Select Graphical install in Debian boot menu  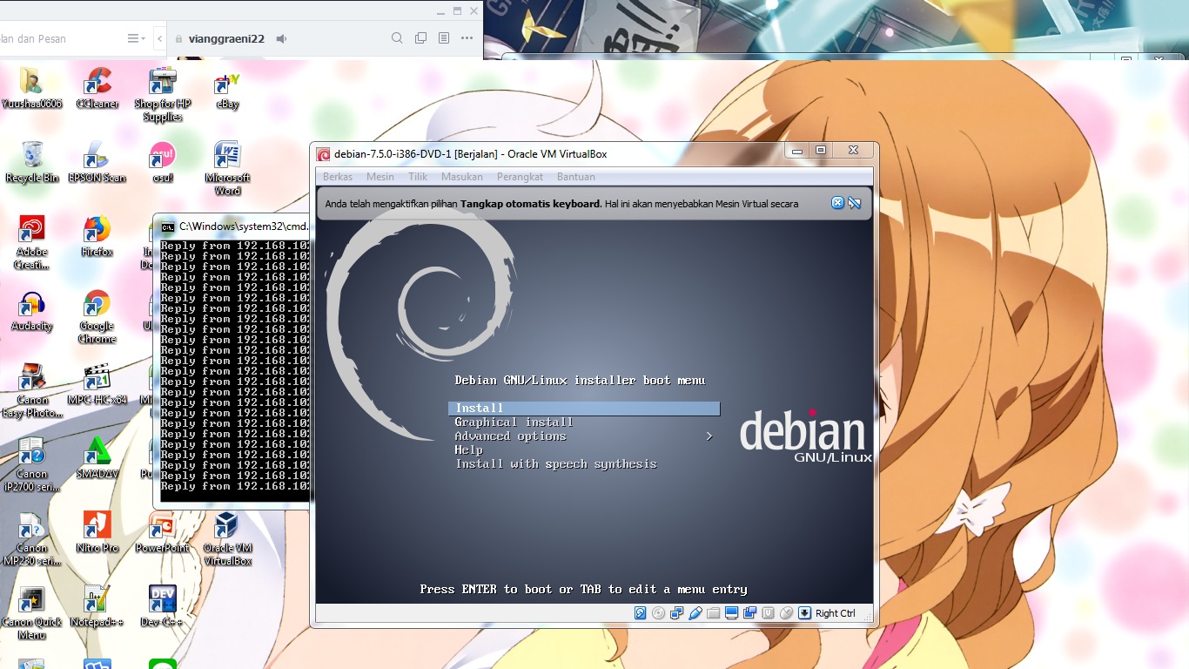click(x=514, y=422)
